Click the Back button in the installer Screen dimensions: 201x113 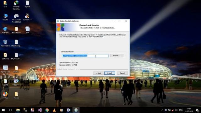[98, 73]
